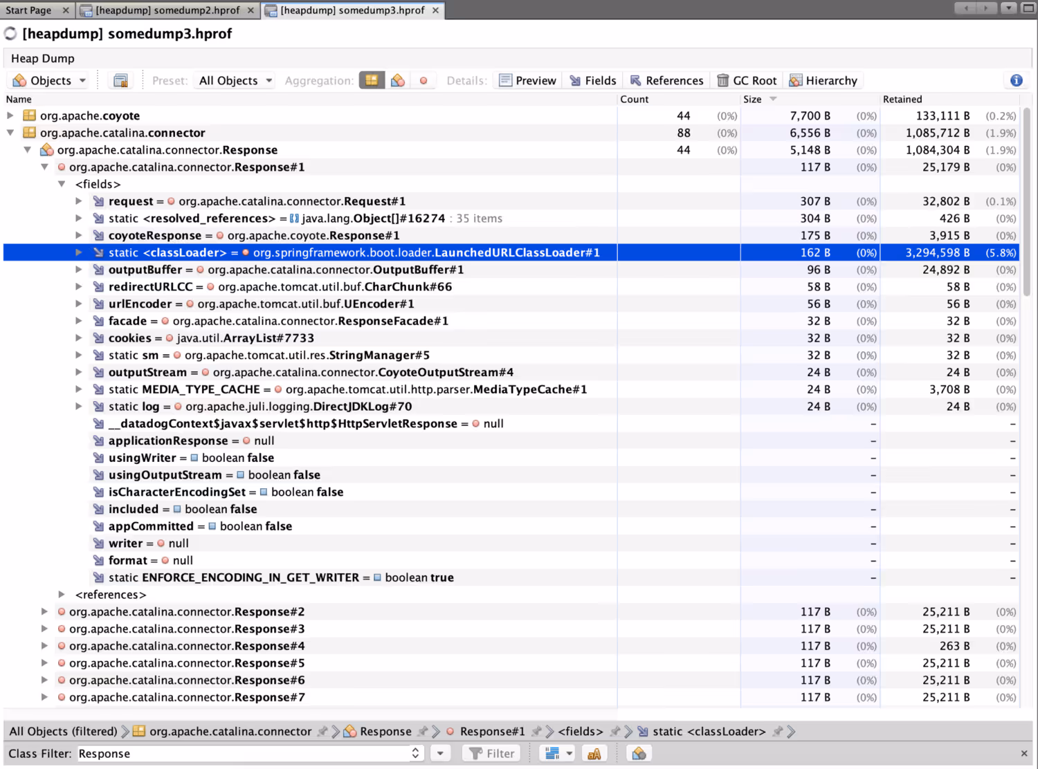Switch to the Start Page tab

tap(37, 10)
